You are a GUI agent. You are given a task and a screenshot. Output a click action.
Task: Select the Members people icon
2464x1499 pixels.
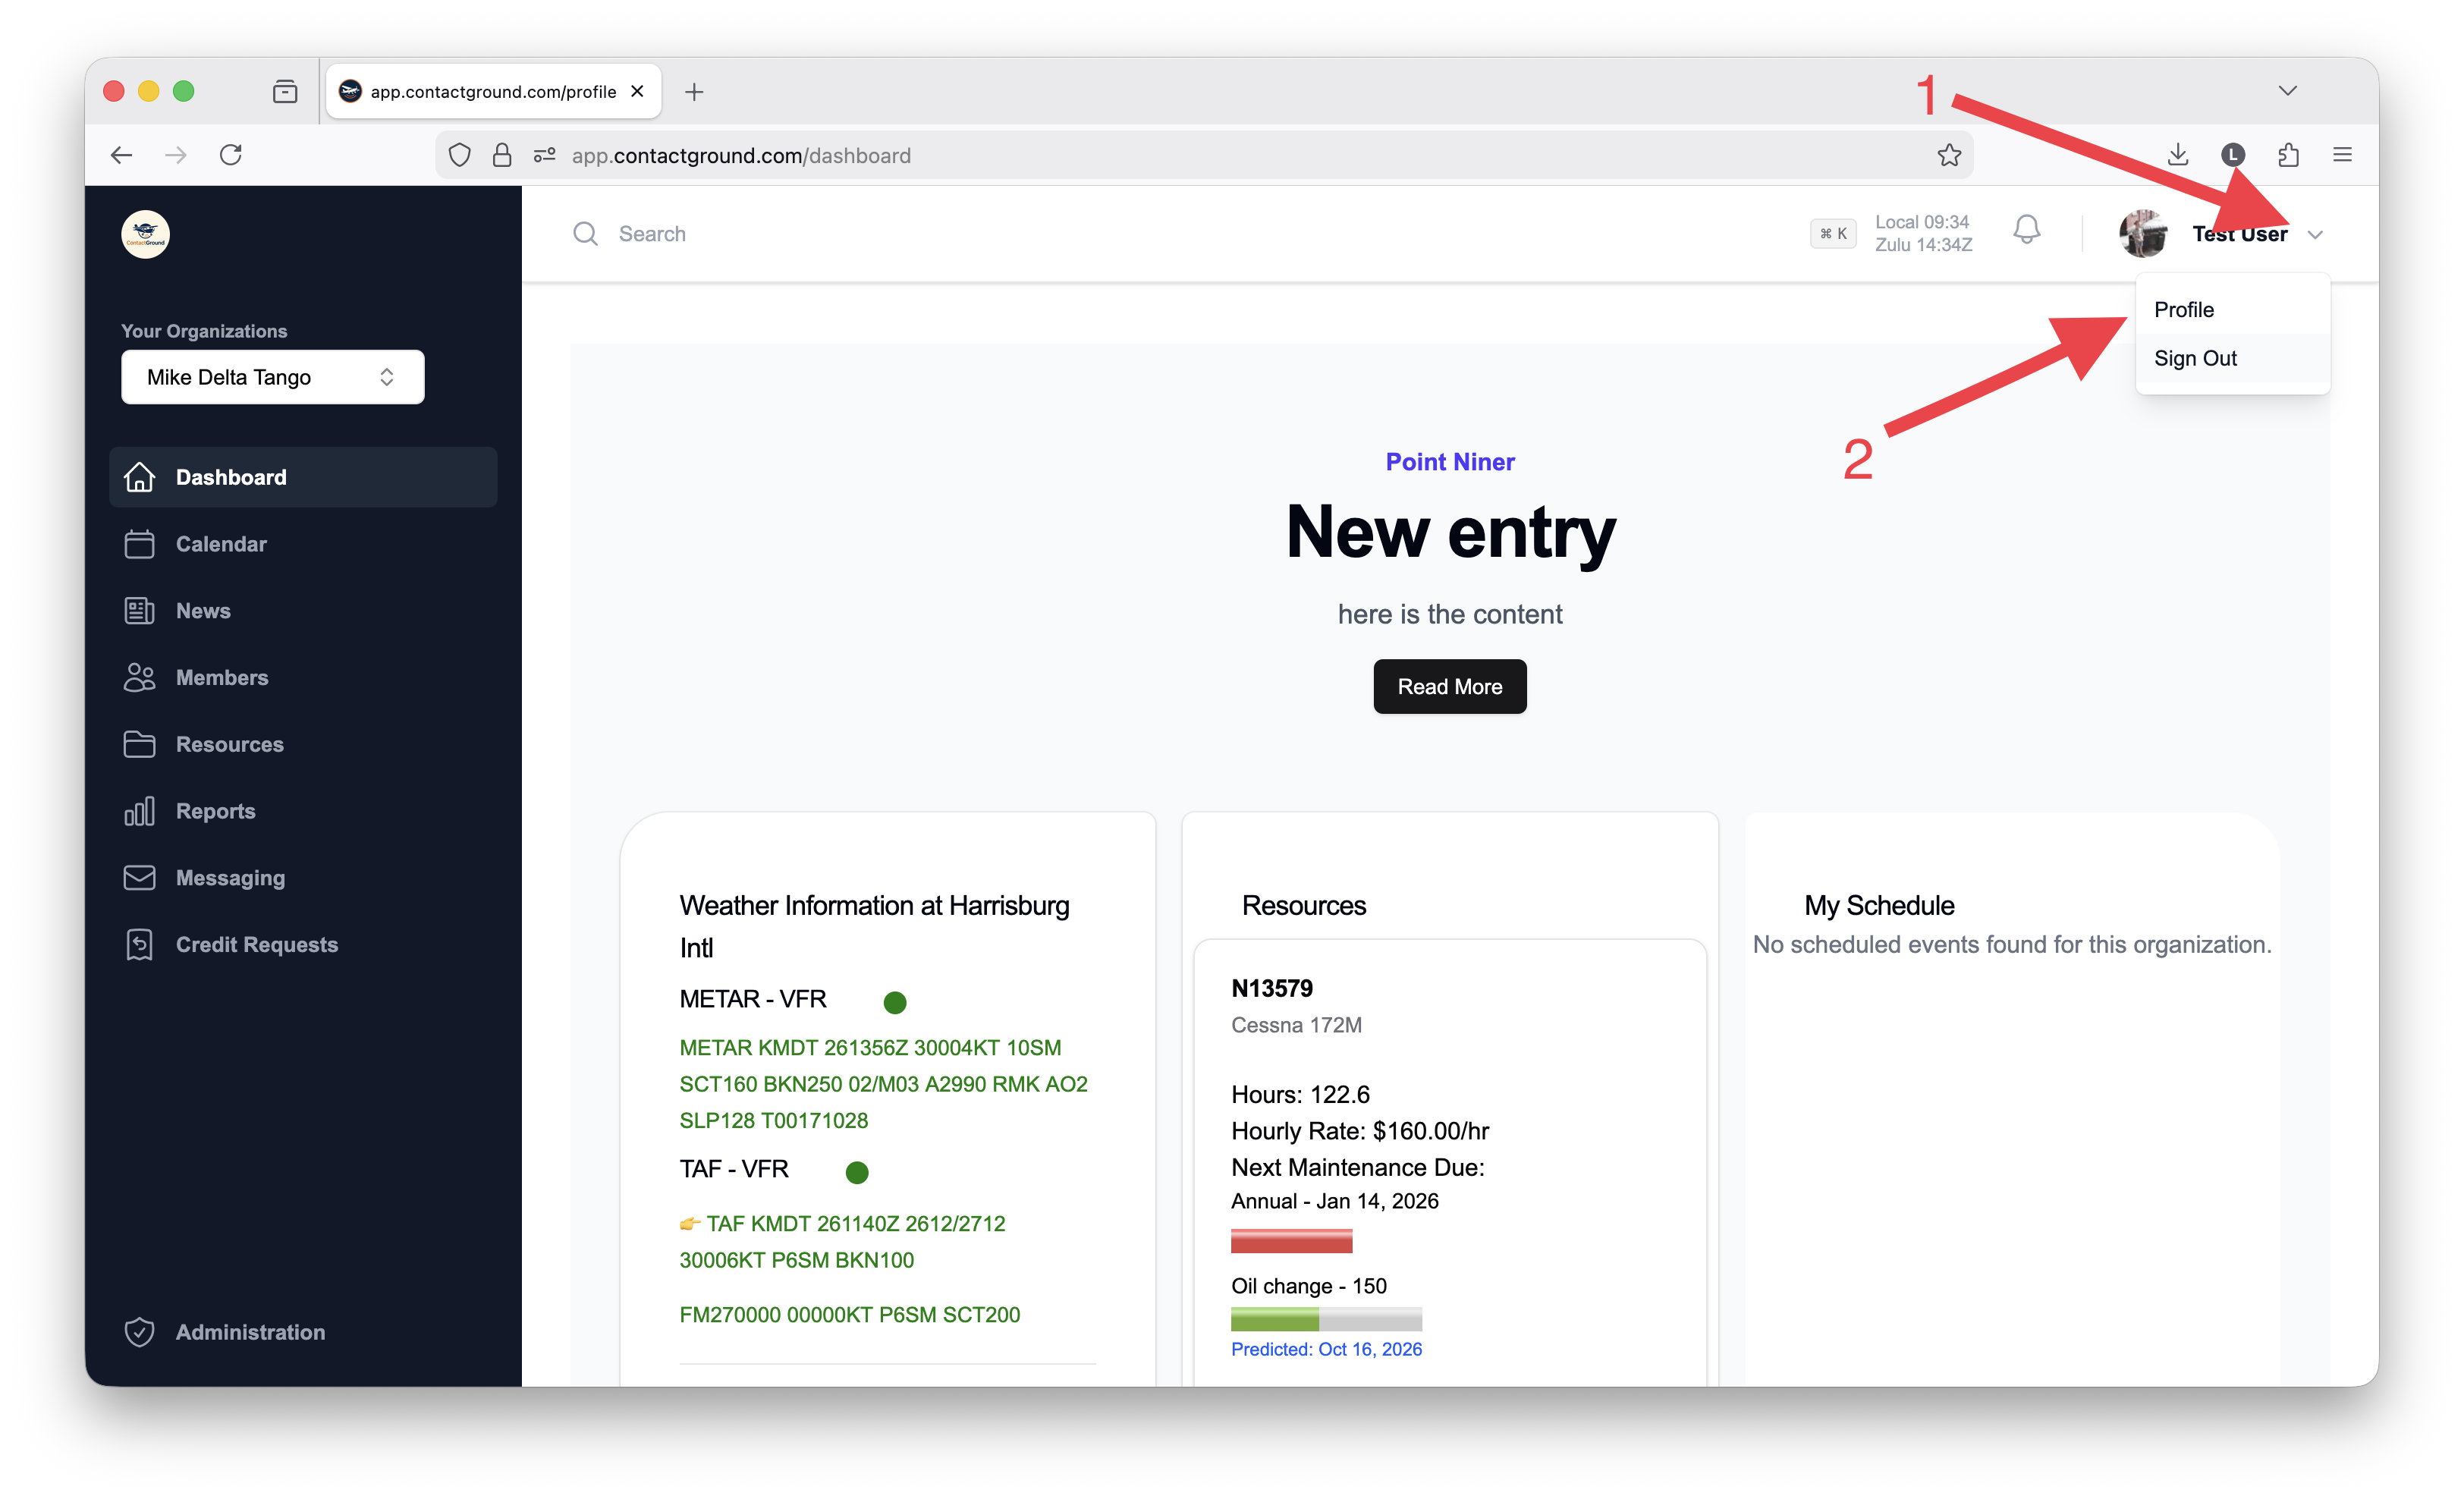pyautogui.click(x=140, y=677)
